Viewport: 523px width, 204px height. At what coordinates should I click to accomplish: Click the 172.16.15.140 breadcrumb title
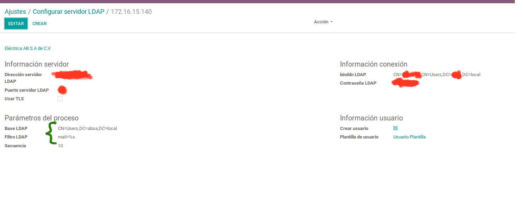[x=131, y=12]
